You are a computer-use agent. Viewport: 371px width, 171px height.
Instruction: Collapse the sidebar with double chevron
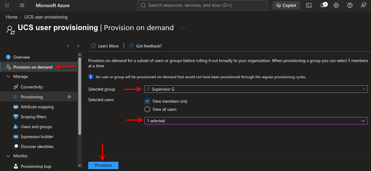[78, 46]
